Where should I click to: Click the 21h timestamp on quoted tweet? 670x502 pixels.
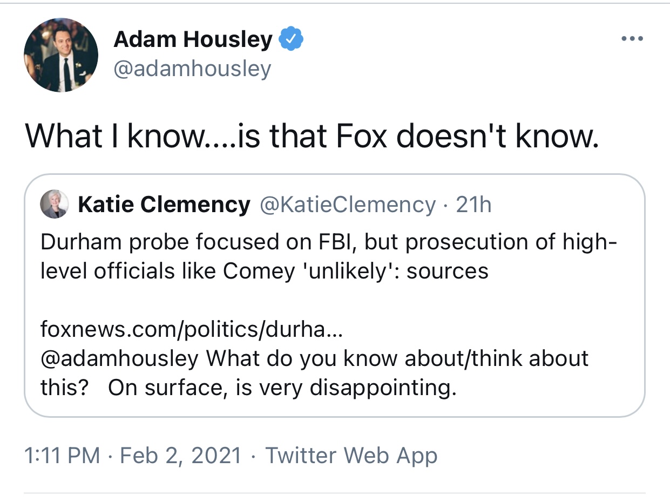click(473, 205)
